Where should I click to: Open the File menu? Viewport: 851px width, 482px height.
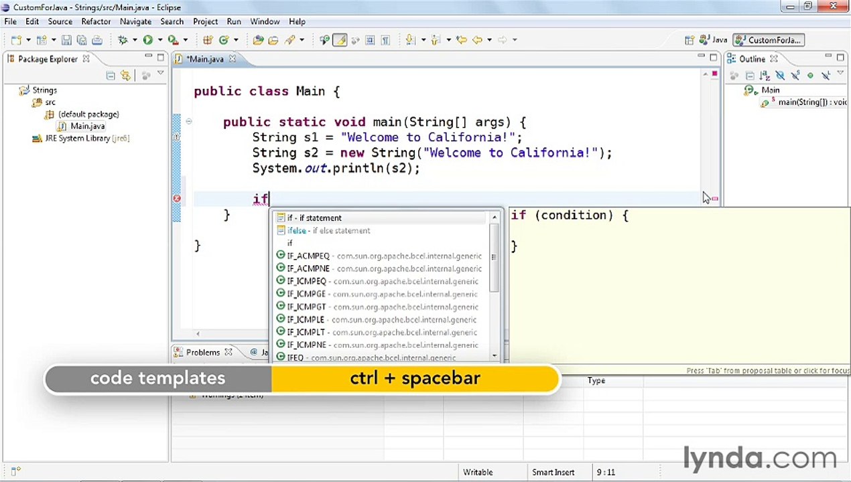pos(11,21)
